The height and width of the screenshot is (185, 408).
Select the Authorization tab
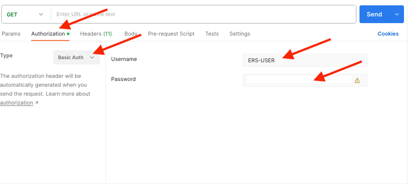48,34
